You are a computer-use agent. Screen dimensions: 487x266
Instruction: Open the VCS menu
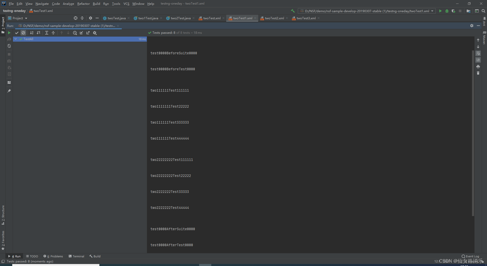click(x=126, y=4)
